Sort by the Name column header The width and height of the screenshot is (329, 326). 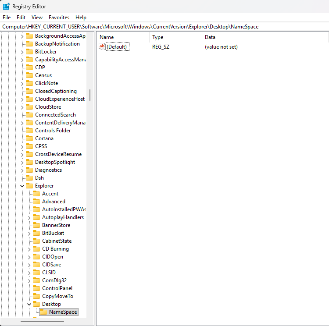tap(124, 37)
